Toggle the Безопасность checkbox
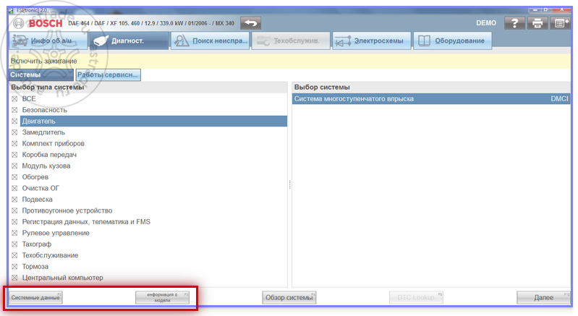578x316 pixels. (14, 110)
